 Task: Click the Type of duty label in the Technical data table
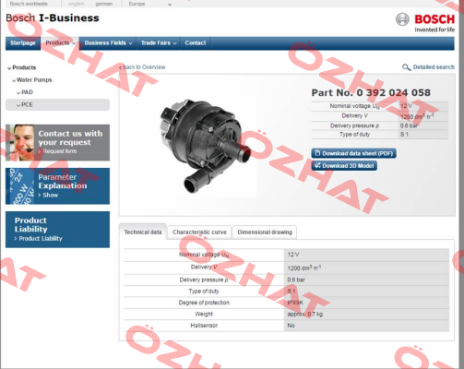click(204, 292)
